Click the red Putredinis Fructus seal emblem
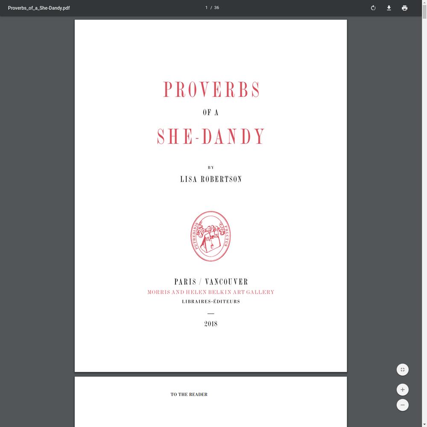This screenshot has height=427, width=427. tap(211, 236)
